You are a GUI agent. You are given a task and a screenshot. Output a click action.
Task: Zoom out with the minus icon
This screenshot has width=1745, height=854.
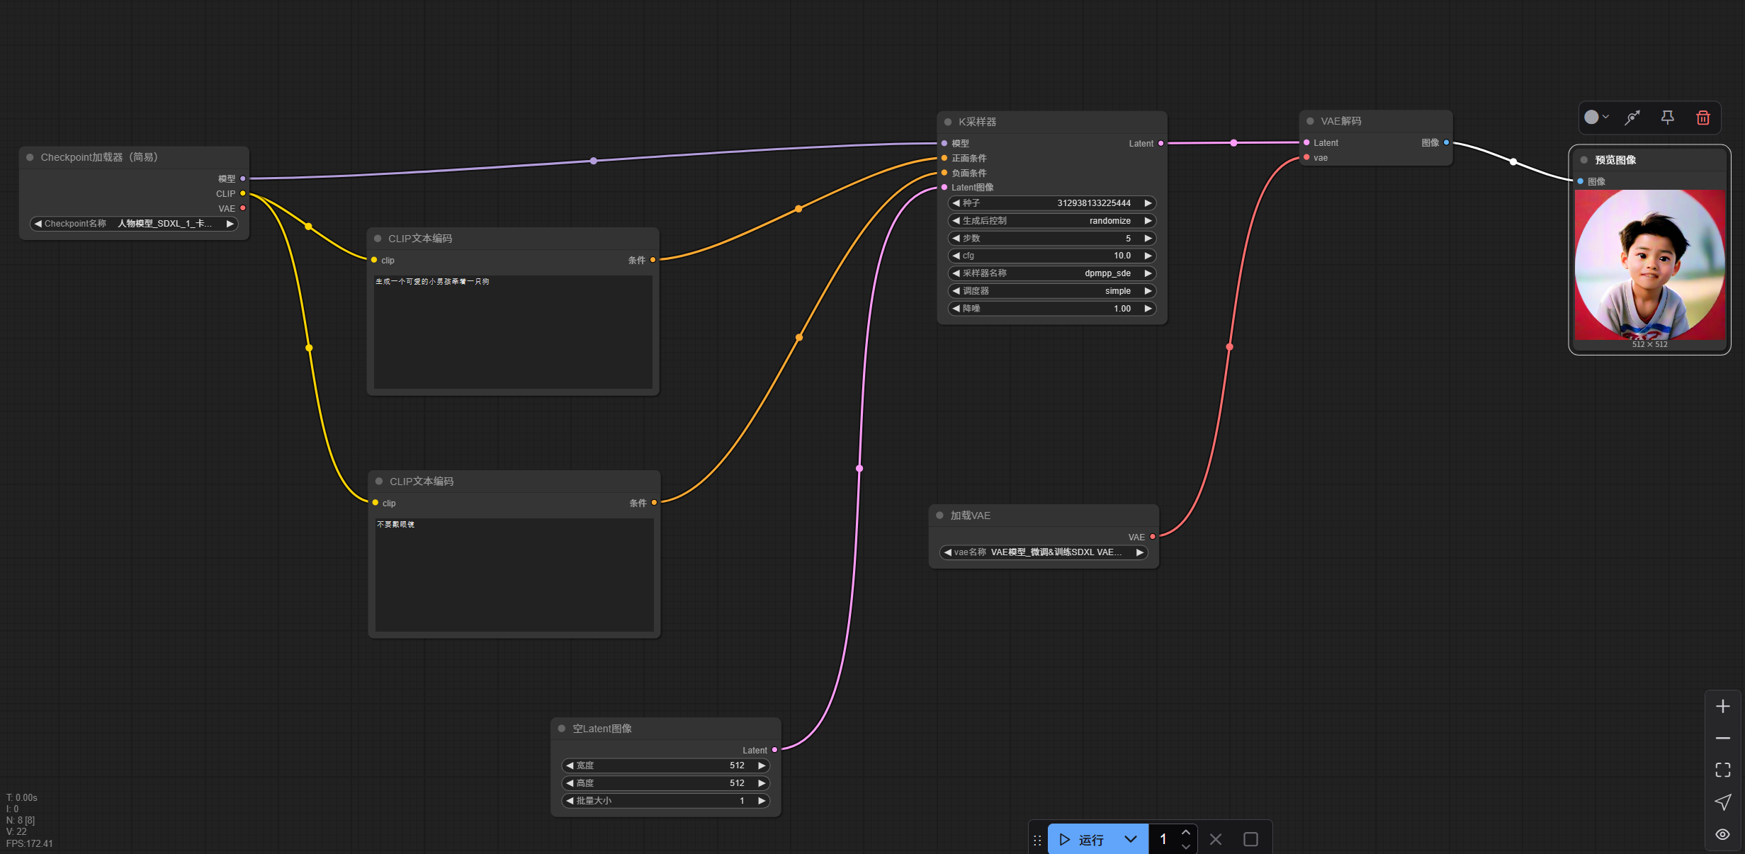1722,738
